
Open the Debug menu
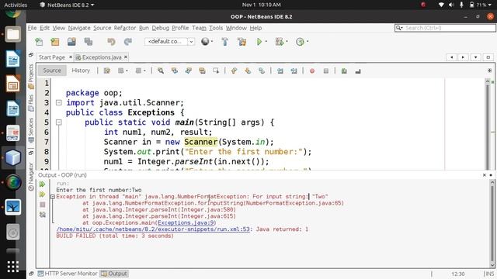pos(161,28)
